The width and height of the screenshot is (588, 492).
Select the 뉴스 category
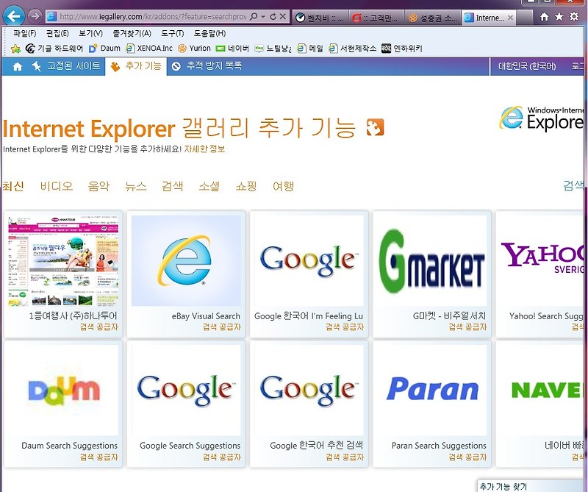(x=136, y=186)
